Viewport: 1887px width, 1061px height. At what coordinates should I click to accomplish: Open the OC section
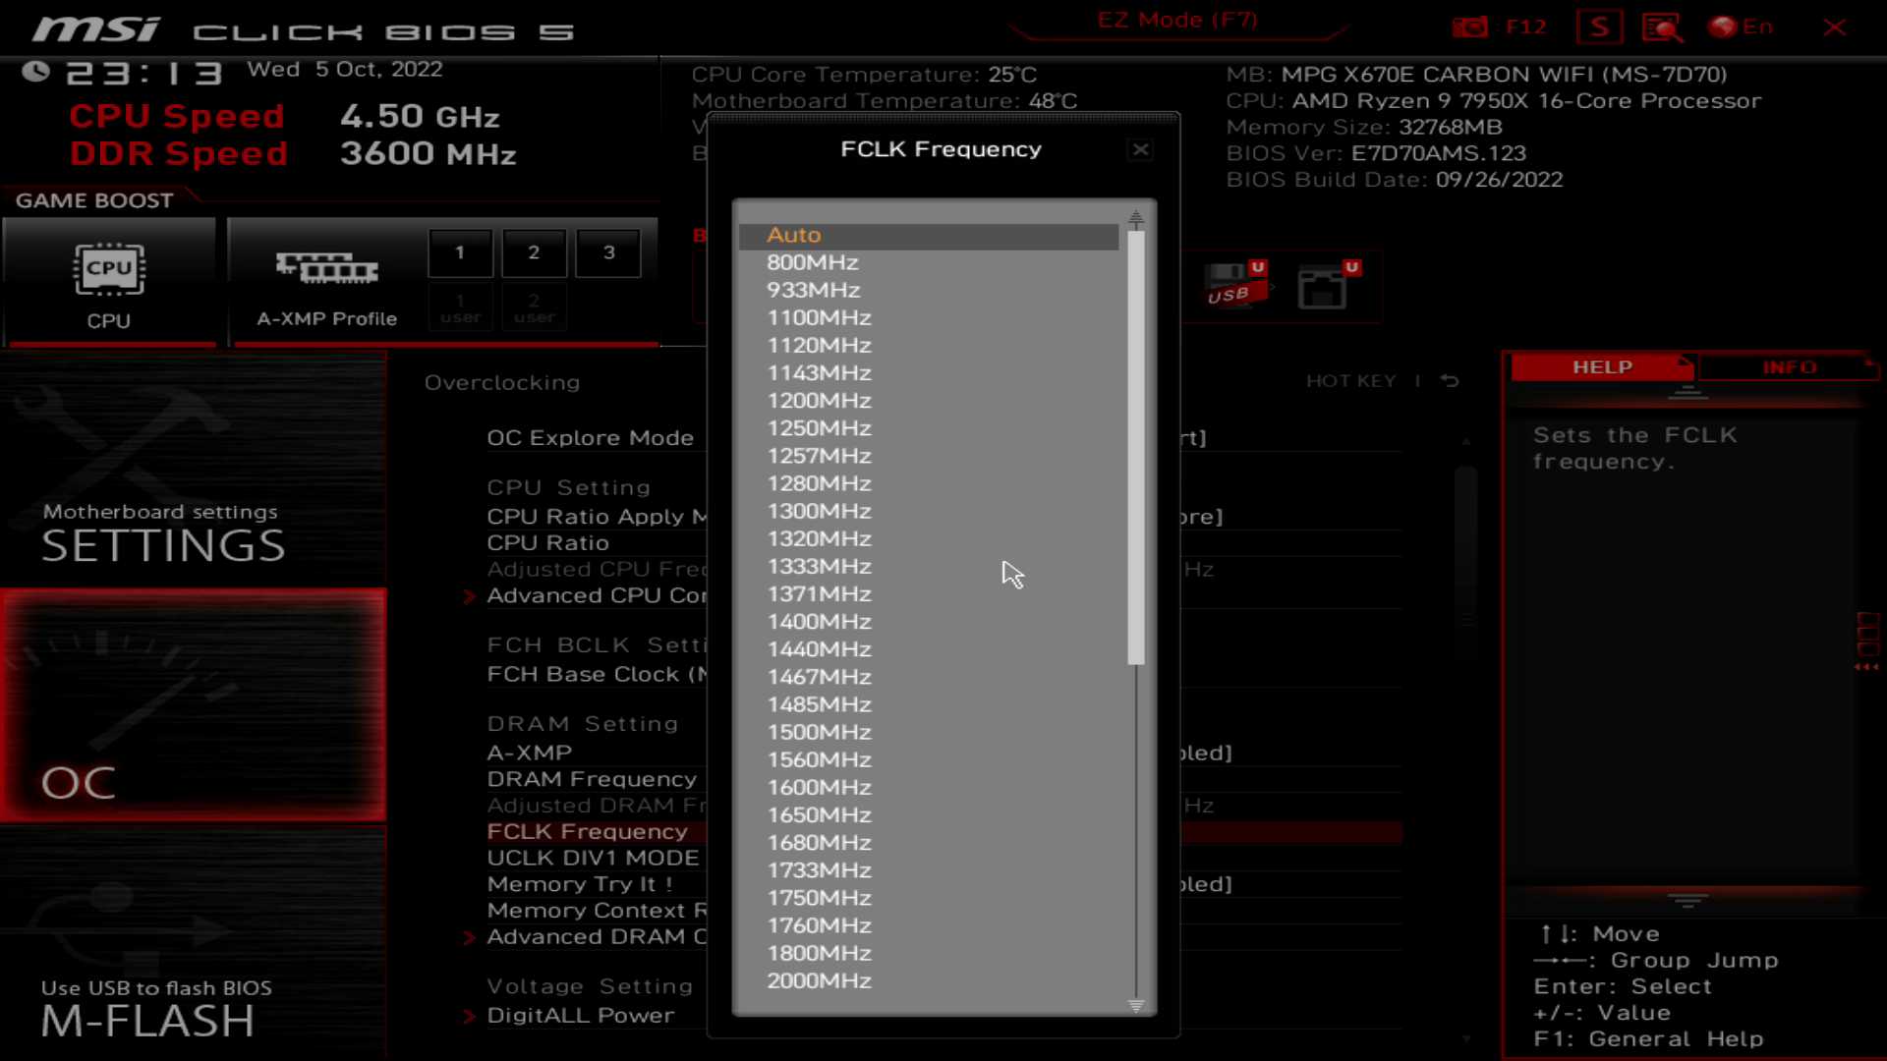point(194,705)
